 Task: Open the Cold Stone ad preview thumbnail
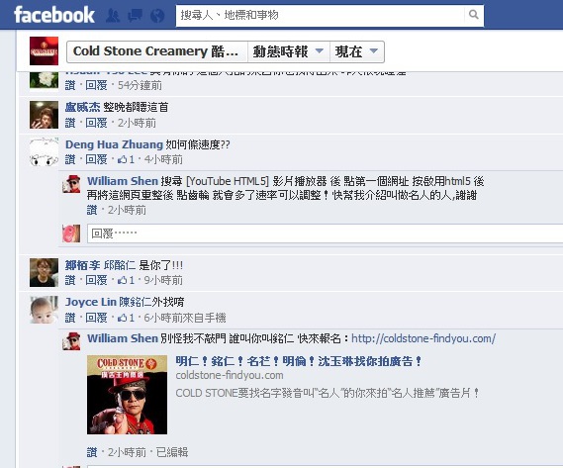(x=127, y=395)
